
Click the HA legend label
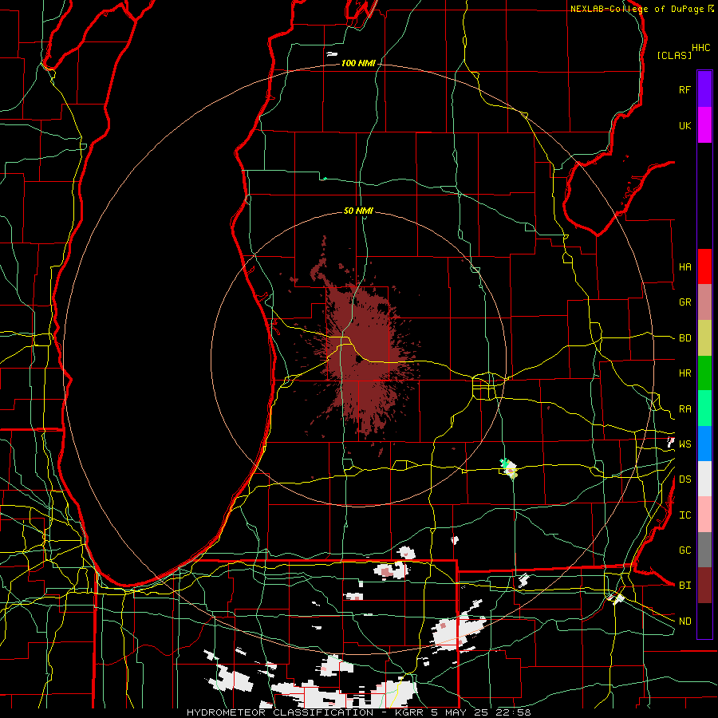(x=685, y=267)
